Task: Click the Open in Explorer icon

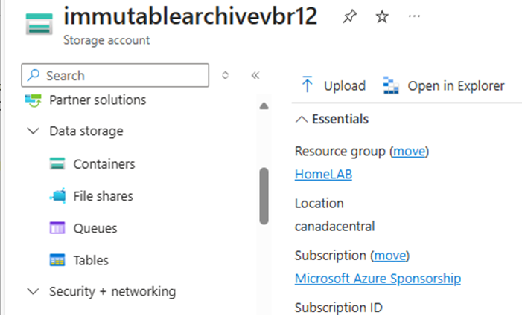Action: coord(391,85)
